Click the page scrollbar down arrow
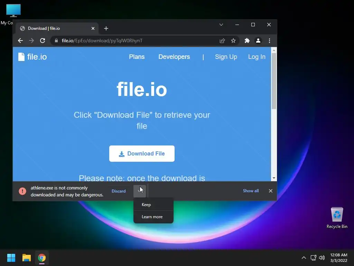Screen dimensions: 354x266 point(274,178)
